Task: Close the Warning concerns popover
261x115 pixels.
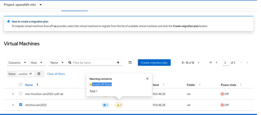Action: coord(147,79)
